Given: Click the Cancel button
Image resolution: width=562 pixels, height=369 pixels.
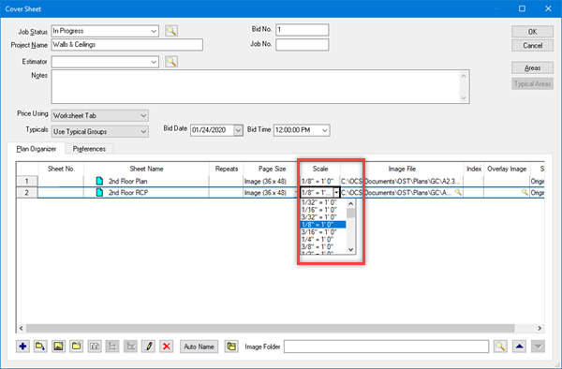Looking at the screenshot, I should click(x=532, y=46).
